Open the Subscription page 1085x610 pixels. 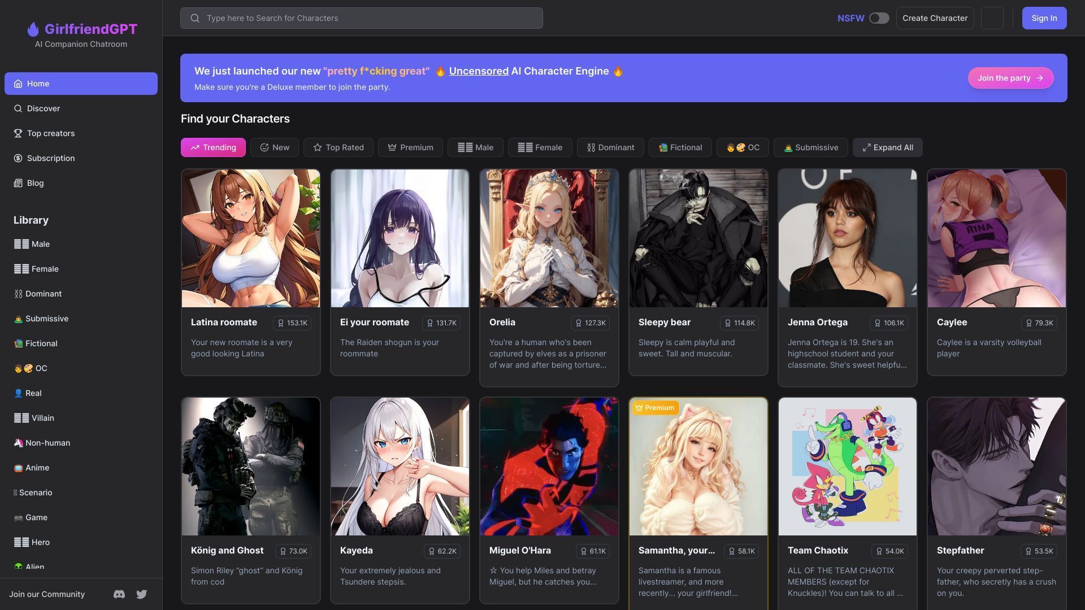point(50,158)
